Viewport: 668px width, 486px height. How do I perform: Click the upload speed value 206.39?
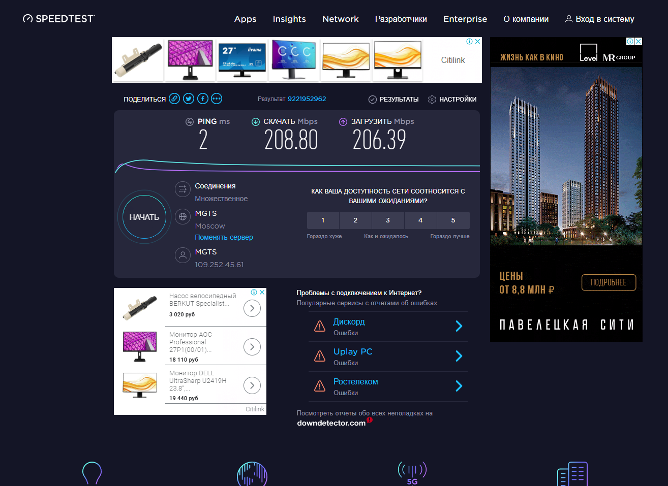click(379, 140)
